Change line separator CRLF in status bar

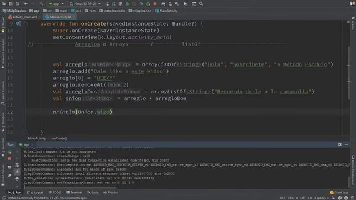(x=293, y=198)
